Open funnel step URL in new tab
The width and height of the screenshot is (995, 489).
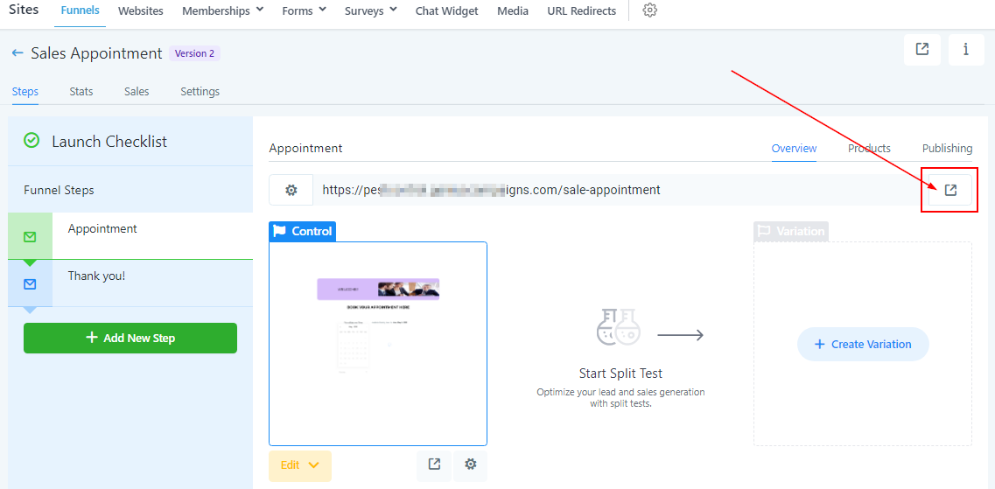click(950, 190)
